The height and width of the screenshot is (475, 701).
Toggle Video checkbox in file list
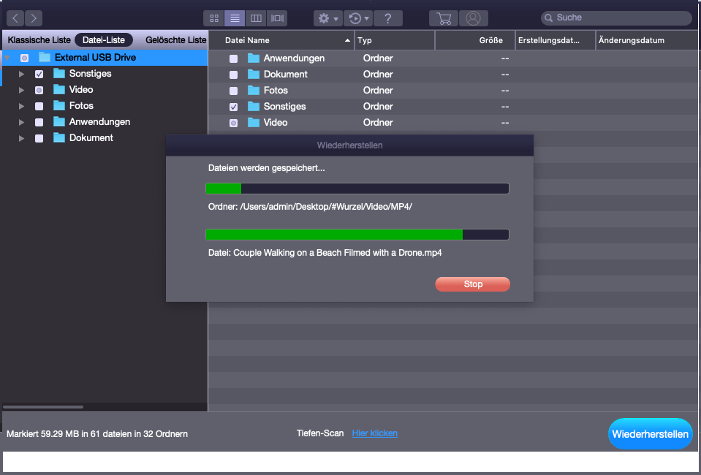point(233,123)
